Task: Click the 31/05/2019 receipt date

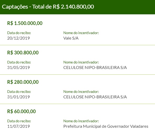Action: (x=19, y=68)
